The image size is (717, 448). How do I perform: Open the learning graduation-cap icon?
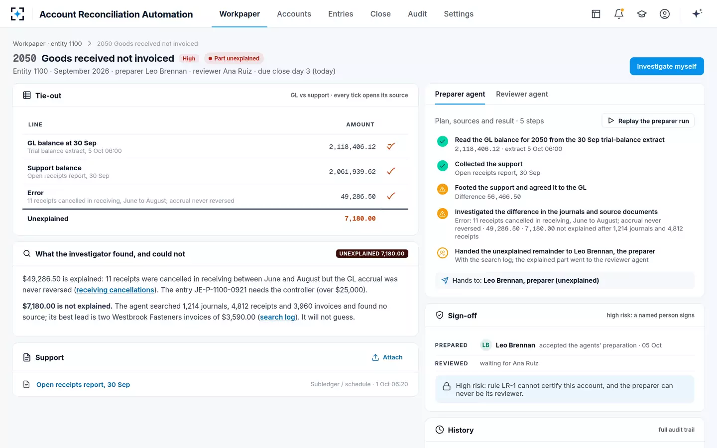[642, 14]
